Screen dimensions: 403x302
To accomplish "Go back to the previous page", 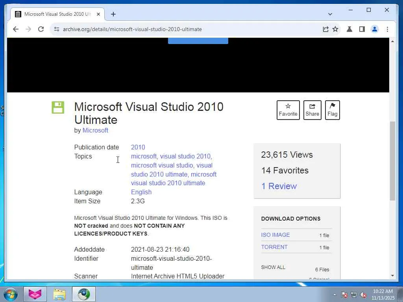I will pos(16,29).
